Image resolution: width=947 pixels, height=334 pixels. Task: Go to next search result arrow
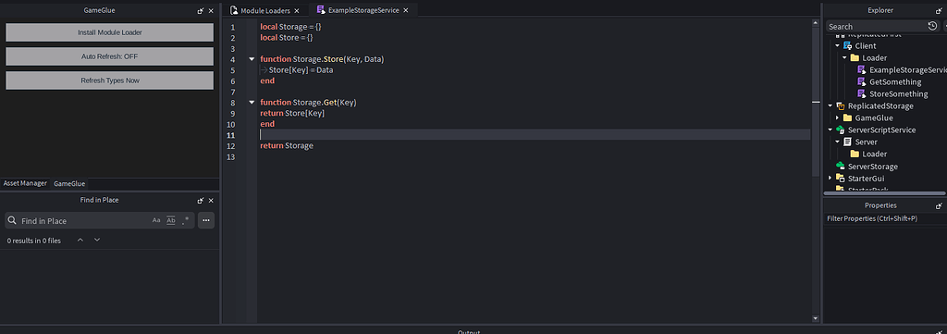pos(97,241)
